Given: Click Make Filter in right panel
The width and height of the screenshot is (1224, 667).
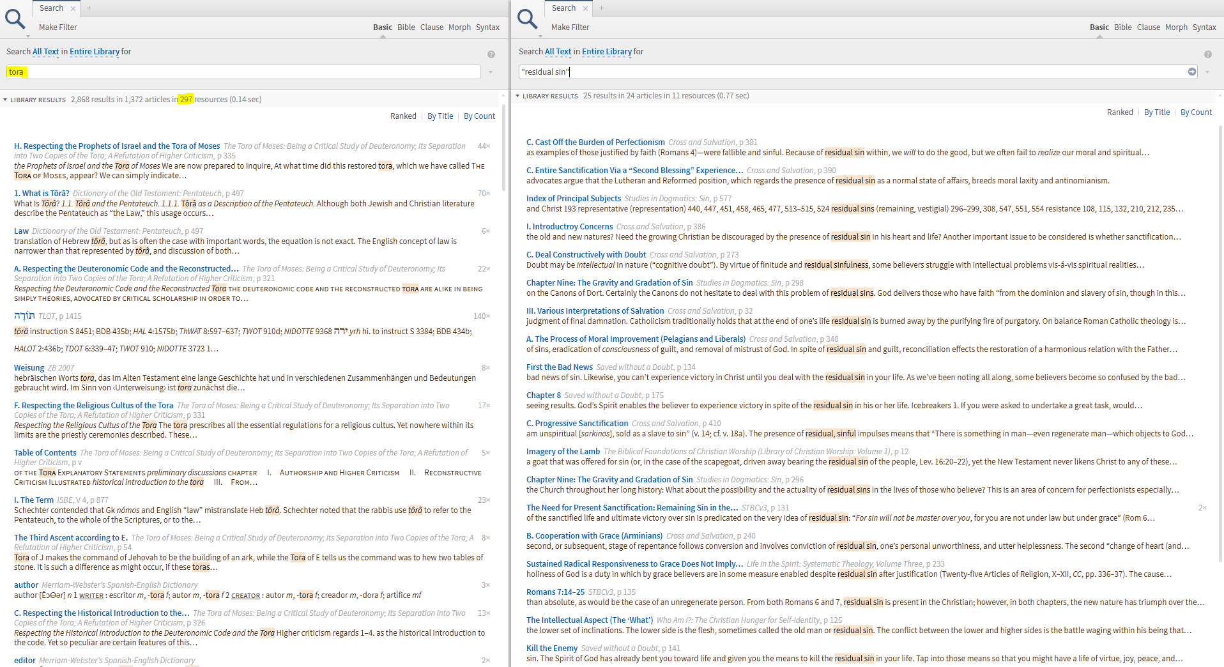Looking at the screenshot, I should pos(570,27).
